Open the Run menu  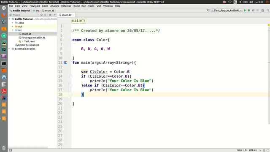pyautogui.click(x=84, y=6)
